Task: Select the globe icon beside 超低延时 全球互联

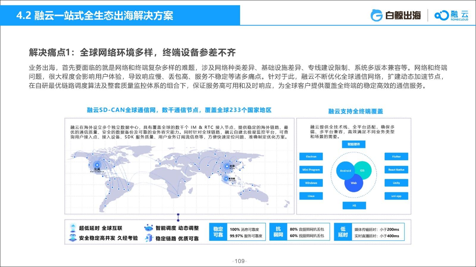Action: point(73,228)
